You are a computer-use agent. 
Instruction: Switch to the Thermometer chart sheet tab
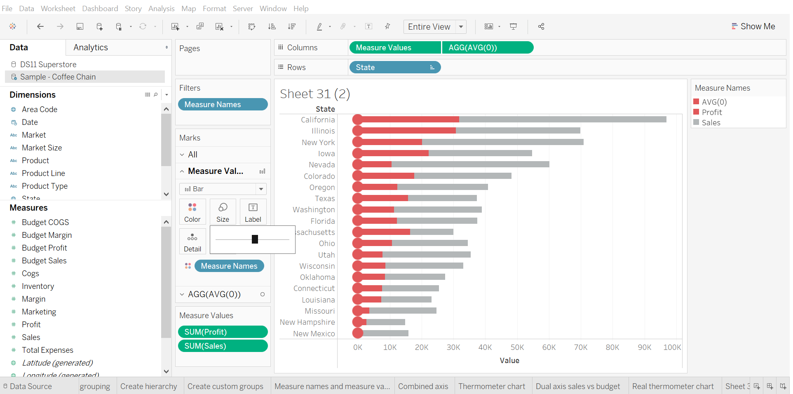492,386
